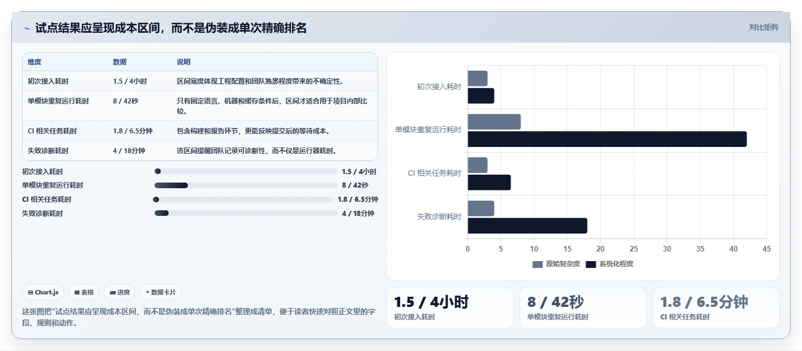
Task: Open the 8 / 42秒 data card
Action: tap(583, 307)
